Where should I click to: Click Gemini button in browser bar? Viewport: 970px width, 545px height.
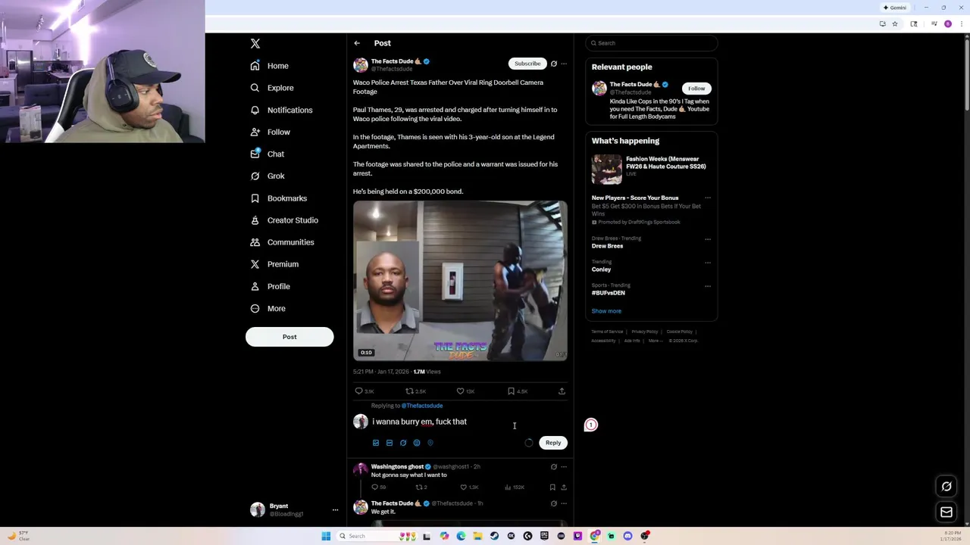tap(895, 8)
